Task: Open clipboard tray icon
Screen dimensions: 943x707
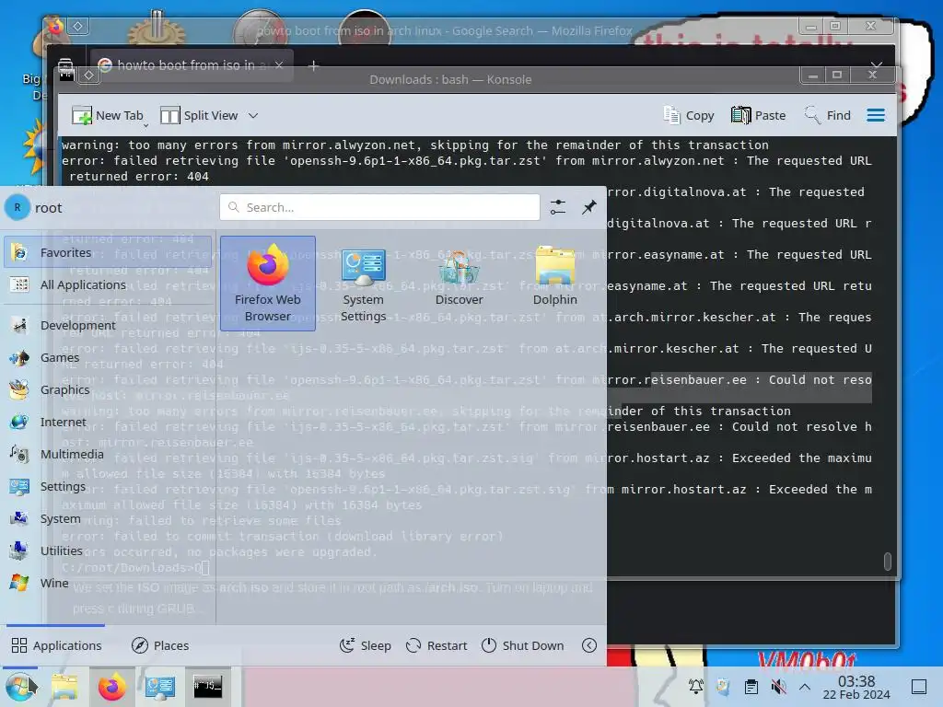Action: 751,687
